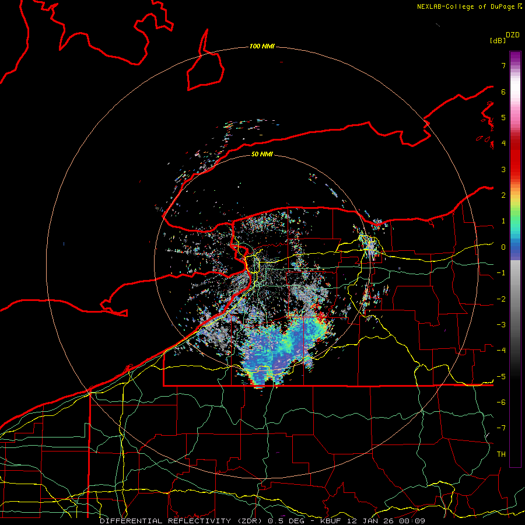
Task: Pick the -1 value on the color scale
Action: (x=501, y=273)
